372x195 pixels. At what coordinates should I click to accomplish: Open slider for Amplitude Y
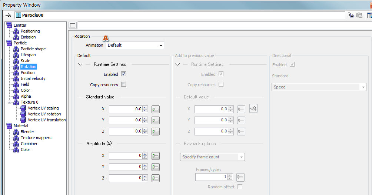pyautogui.click(x=155, y=167)
